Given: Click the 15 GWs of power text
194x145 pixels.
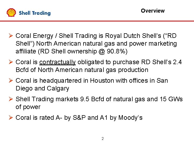Looking at the screenshot, I should point(99,103).
